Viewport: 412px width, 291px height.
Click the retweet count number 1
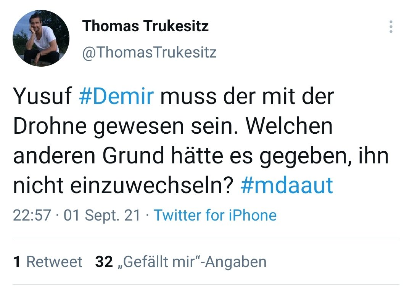tap(16, 262)
